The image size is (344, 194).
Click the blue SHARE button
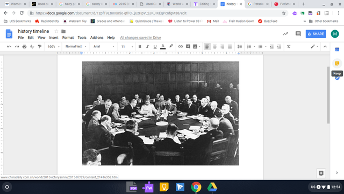point(316,34)
